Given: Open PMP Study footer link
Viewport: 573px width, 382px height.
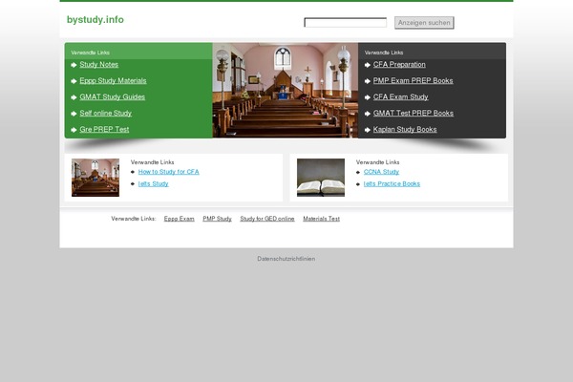Looking at the screenshot, I should (x=217, y=219).
